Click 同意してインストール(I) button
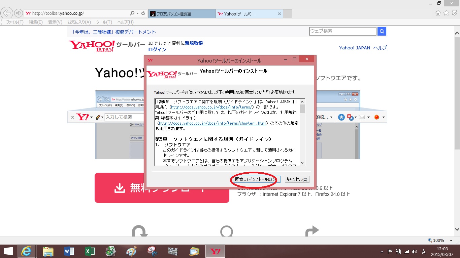The height and width of the screenshot is (258, 460). pos(255,179)
